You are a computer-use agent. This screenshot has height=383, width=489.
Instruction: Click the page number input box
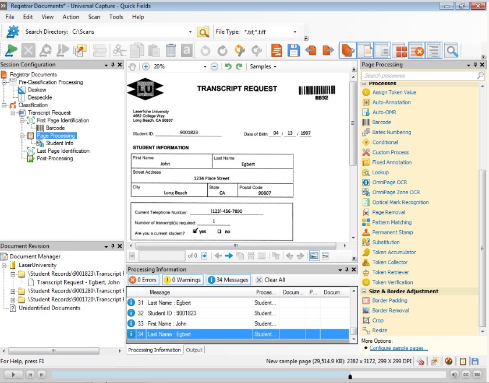(162, 256)
